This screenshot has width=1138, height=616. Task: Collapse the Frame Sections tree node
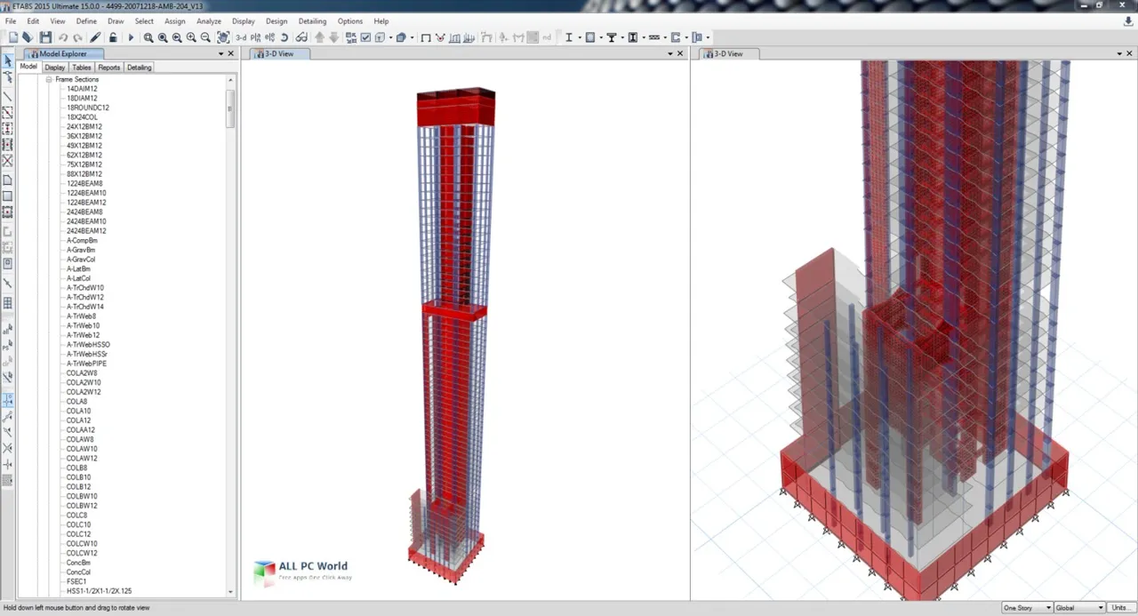(49, 79)
